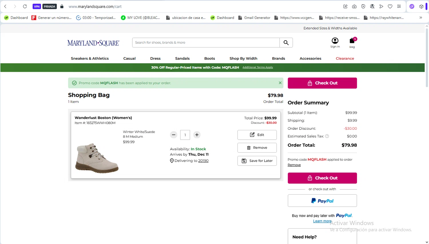Click the Wanderlust Boston boot thumbnail
Screen dimensions: 429x244
pos(97,158)
